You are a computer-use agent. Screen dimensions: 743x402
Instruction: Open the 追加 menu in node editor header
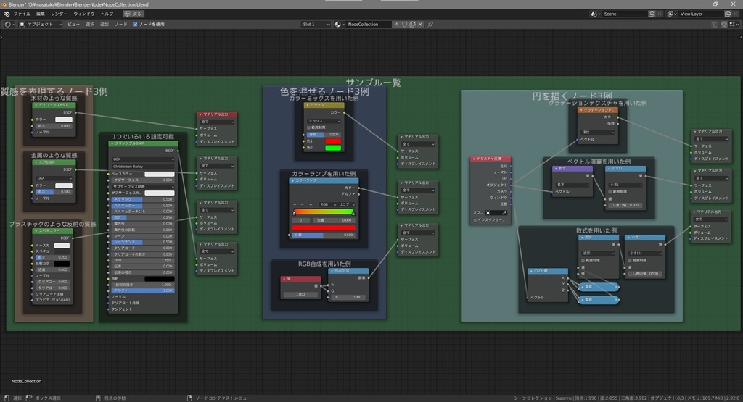coord(104,24)
